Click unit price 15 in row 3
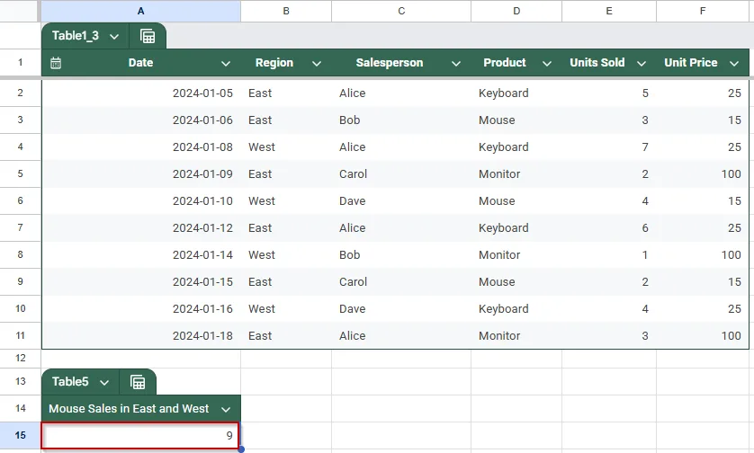The height and width of the screenshot is (453, 754). click(734, 120)
